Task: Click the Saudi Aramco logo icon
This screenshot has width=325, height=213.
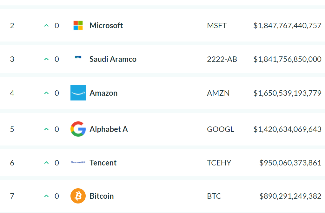Action: (78, 57)
